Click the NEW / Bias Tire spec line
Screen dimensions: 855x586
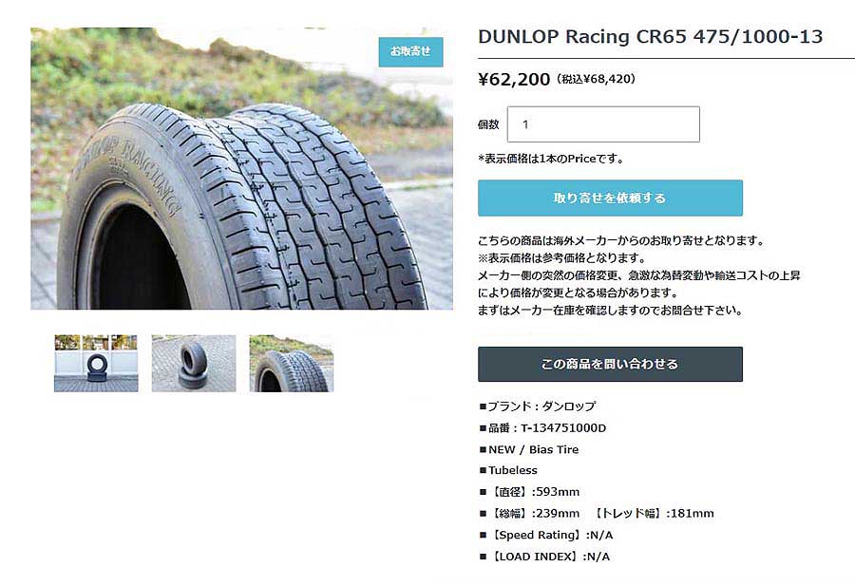[529, 450]
